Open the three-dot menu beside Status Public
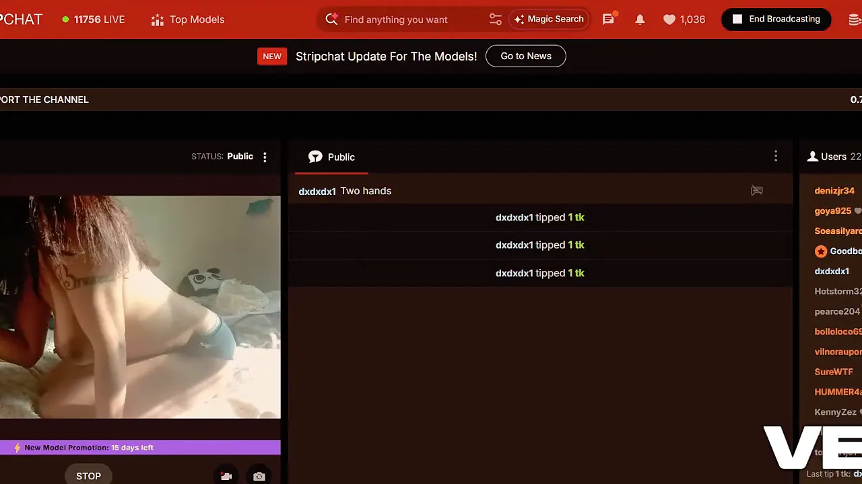Viewport: 862px width, 484px height. [x=265, y=157]
